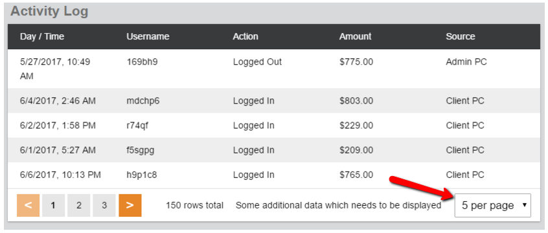Select the r74qf username cell
548x233 pixels.
(137, 126)
